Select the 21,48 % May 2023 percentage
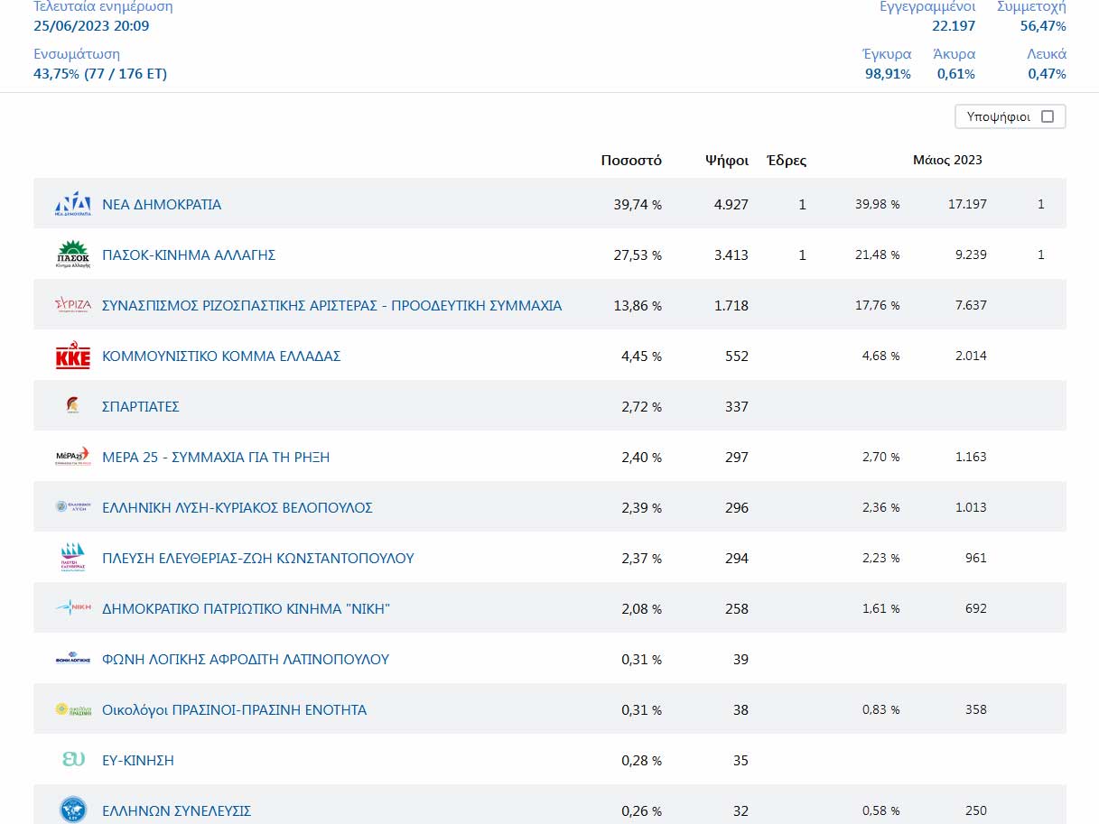1099x824 pixels. point(877,255)
